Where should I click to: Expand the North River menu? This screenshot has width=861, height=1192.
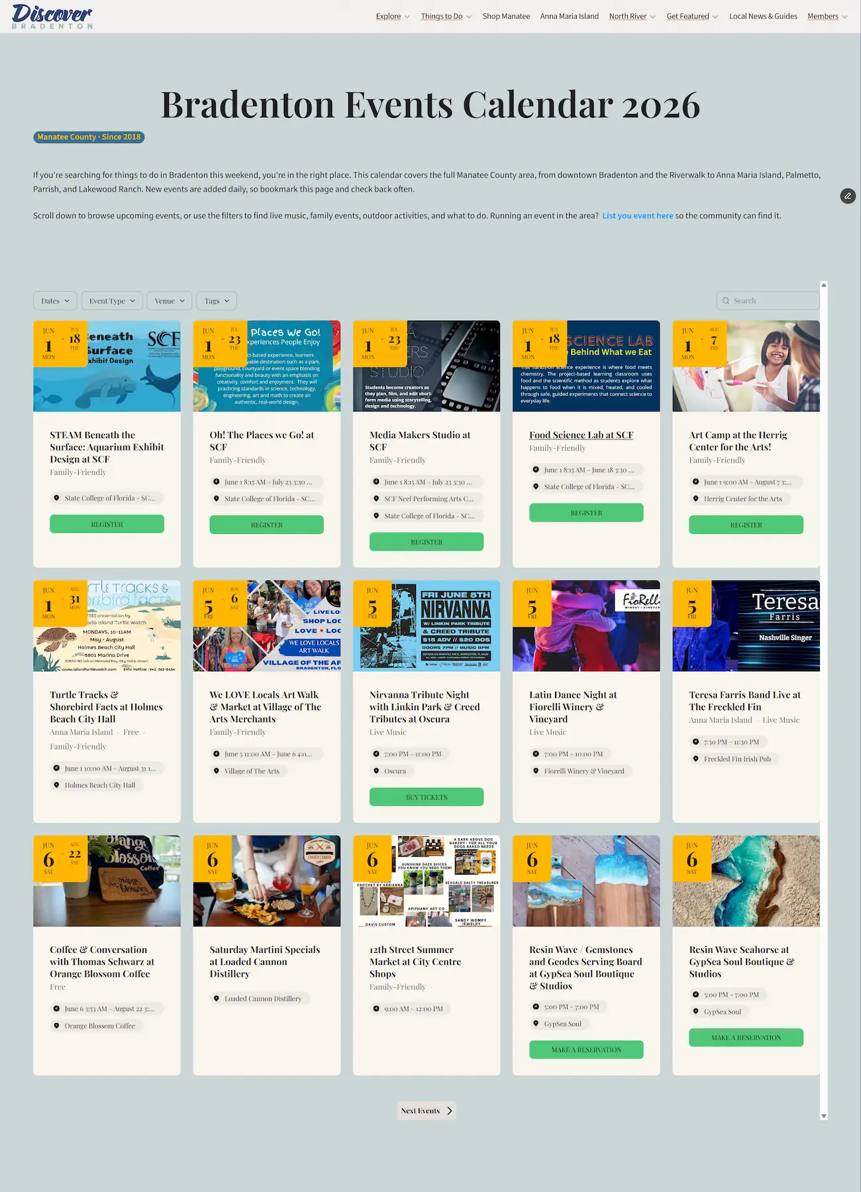pyautogui.click(x=632, y=17)
